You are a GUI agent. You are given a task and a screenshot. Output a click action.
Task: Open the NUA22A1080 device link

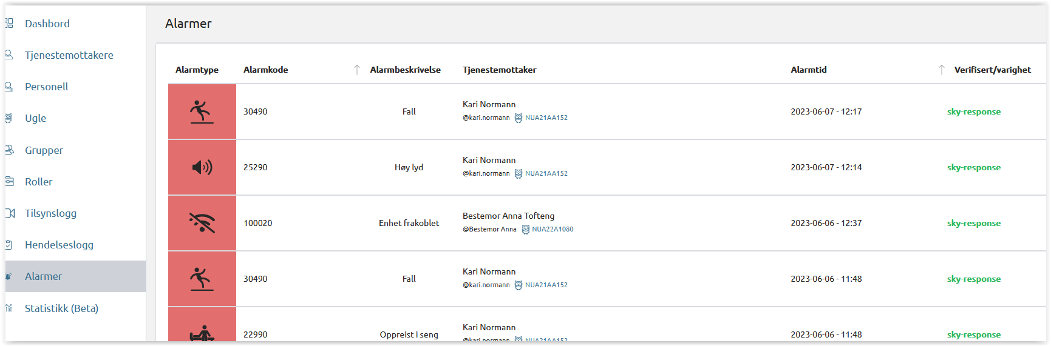553,230
